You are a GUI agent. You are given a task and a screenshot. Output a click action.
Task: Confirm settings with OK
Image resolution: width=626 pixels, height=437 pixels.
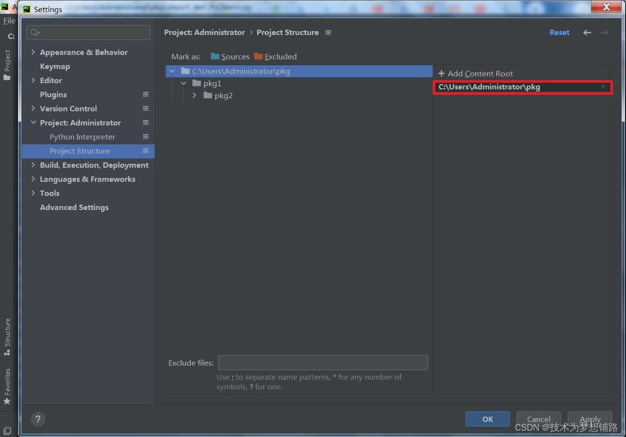[x=488, y=419]
